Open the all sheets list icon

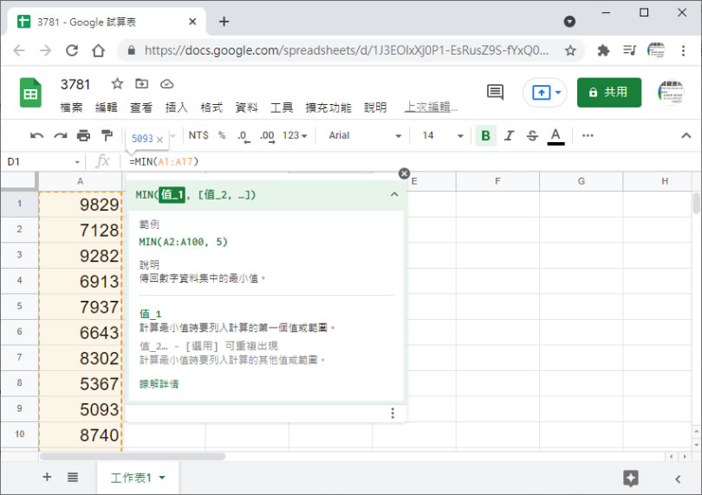tap(73, 478)
